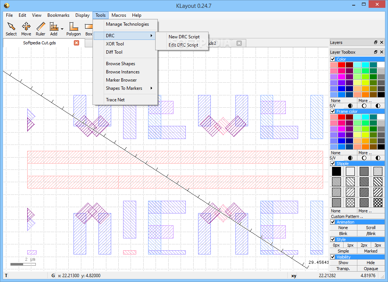The image size is (388, 282).
Task: Pick the Ruler tool
Action: (x=40, y=29)
